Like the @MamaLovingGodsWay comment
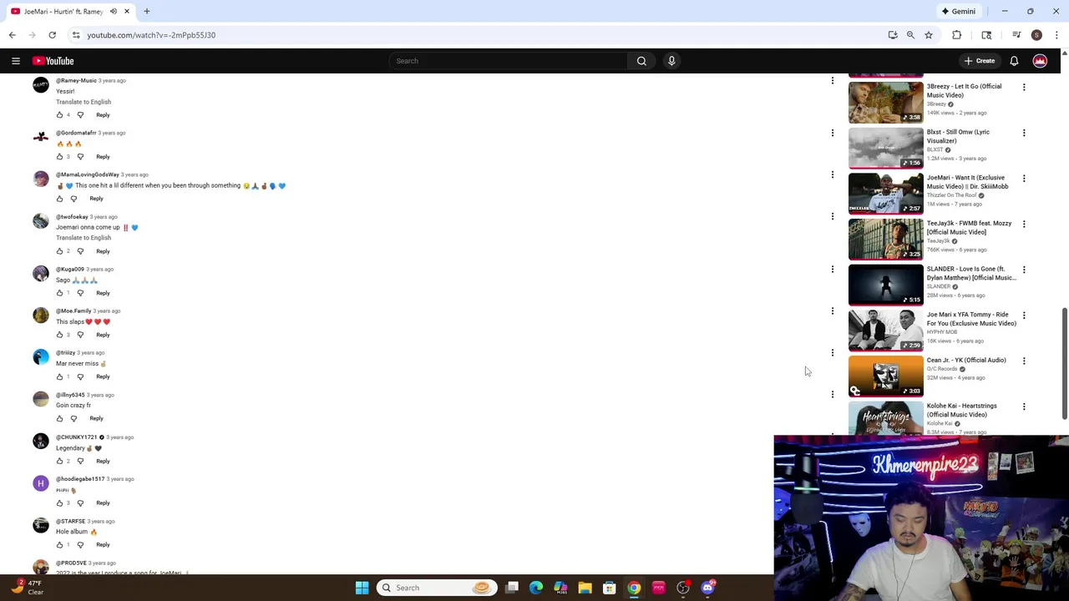 point(59,199)
